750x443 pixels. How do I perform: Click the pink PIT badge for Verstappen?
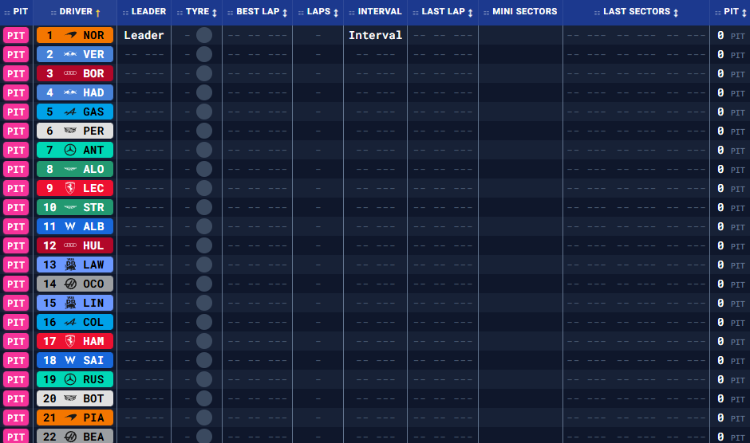(16, 54)
